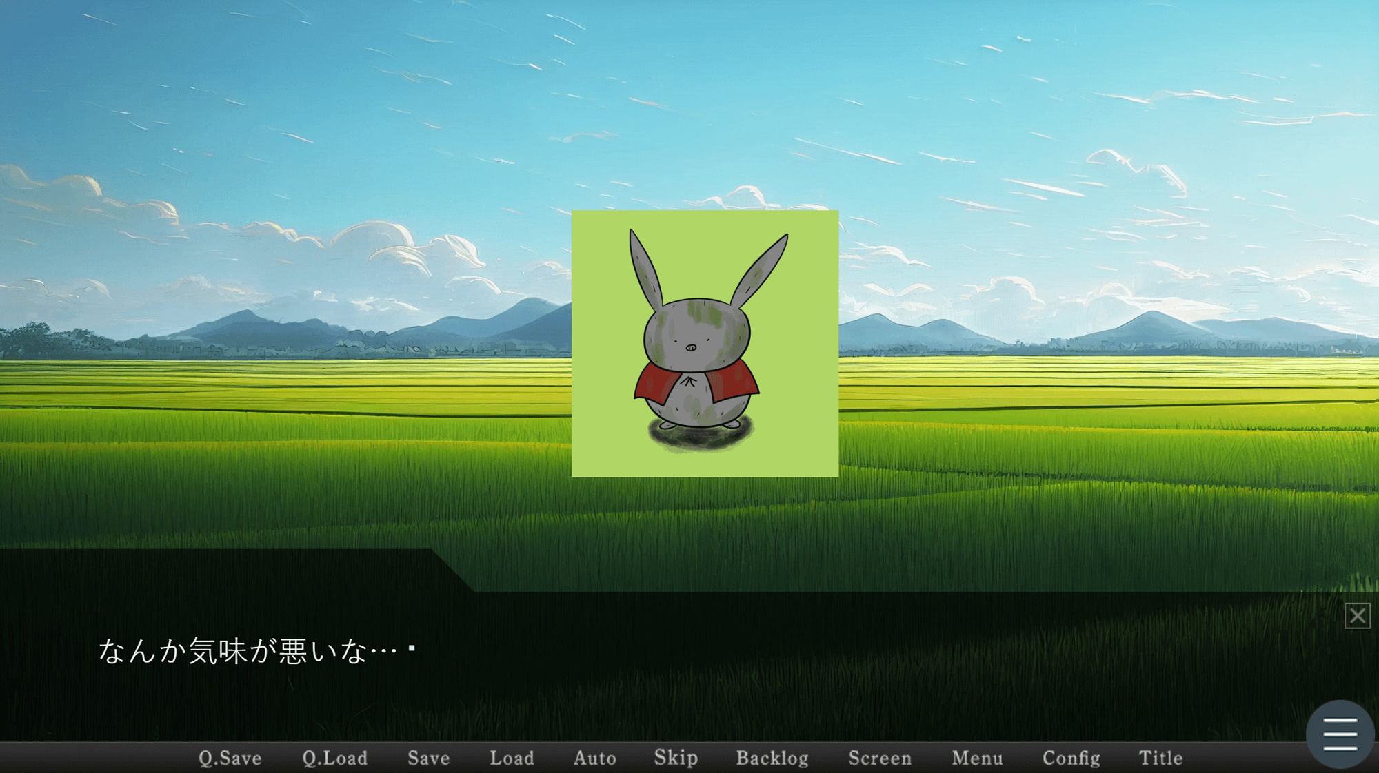Open the Config settings
The height and width of the screenshot is (773, 1379).
(1071, 758)
